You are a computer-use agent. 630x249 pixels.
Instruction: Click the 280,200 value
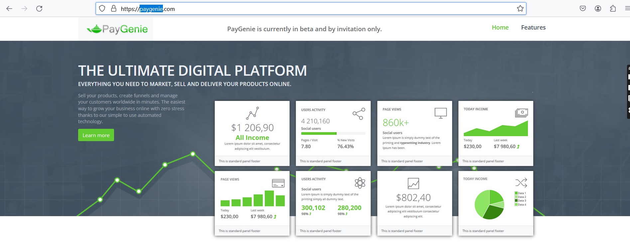(x=349, y=208)
